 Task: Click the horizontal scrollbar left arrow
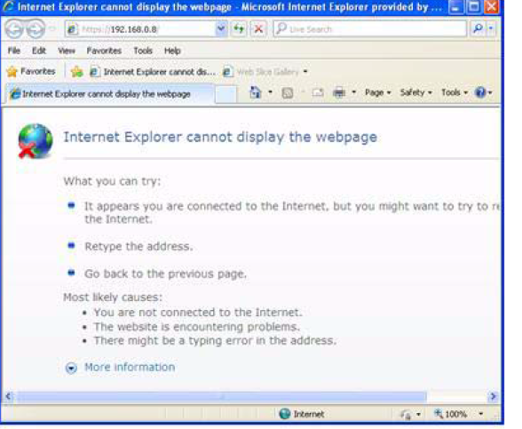(x=8, y=396)
